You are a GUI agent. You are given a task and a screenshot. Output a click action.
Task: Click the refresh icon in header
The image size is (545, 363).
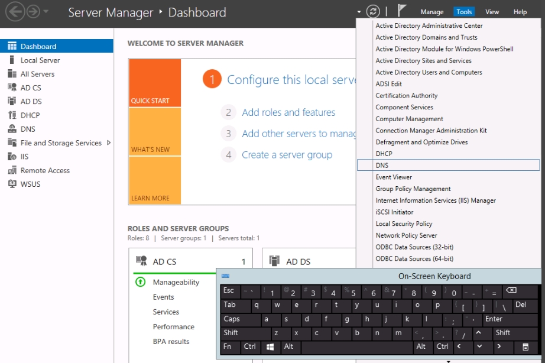373,11
